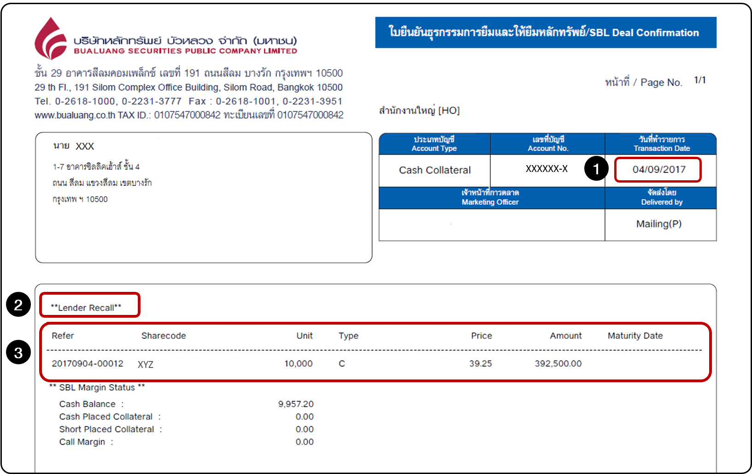Select annotation marker number 1
The height and width of the screenshot is (474, 752).
pos(596,169)
